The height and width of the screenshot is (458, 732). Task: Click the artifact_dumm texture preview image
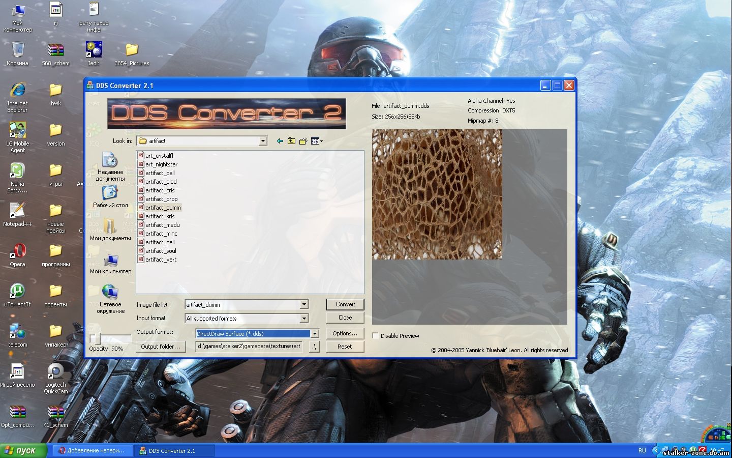pyautogui.click(x=437, y=194)
